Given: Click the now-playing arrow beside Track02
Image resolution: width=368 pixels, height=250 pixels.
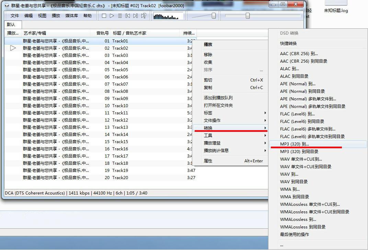Looking at the screenshot, I should pyautogui.click(x=13, y=48).
